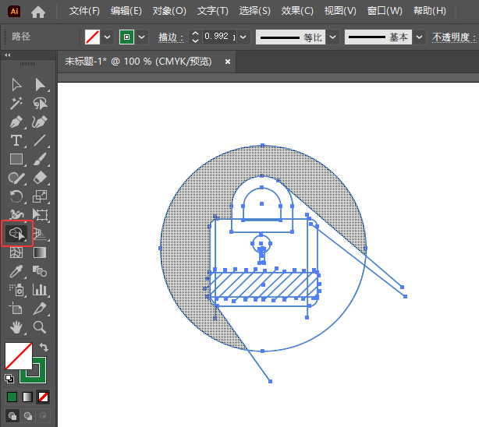Image resolution: width=479 pixels, height=427 pixels.
Task: Click the Home icon
Action: pos(38,12)
